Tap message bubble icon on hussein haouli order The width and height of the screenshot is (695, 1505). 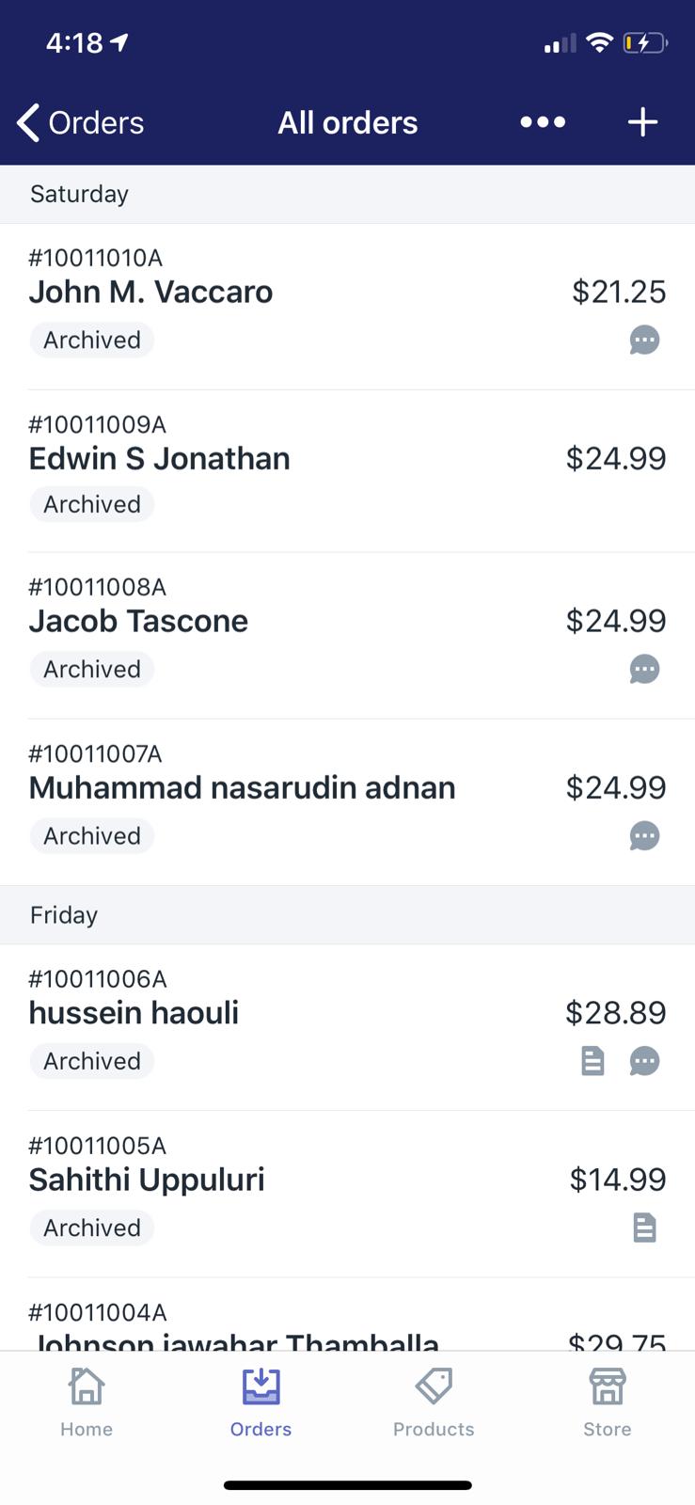tap(644, 1061)
